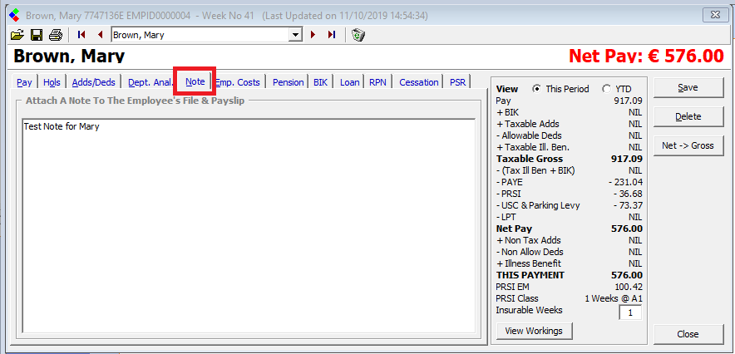Go to the previous employee record

(100, 35)
